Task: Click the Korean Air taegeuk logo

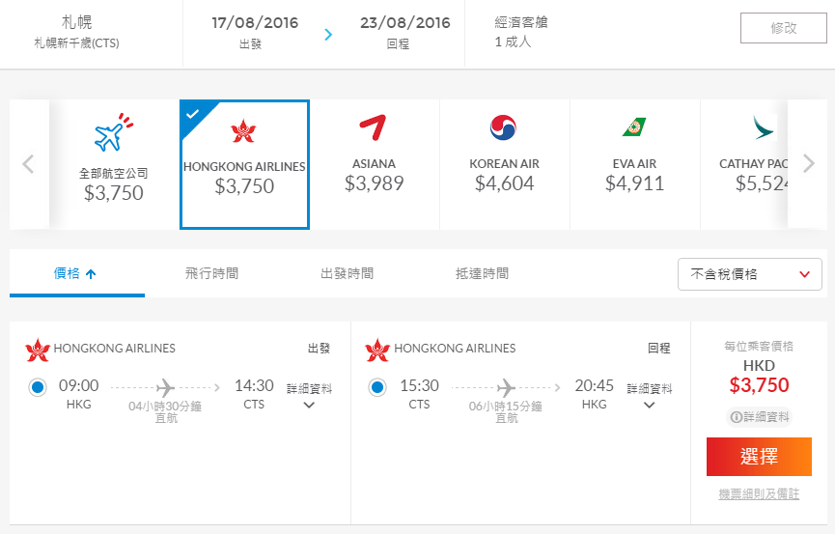Action: pos(503,127)
